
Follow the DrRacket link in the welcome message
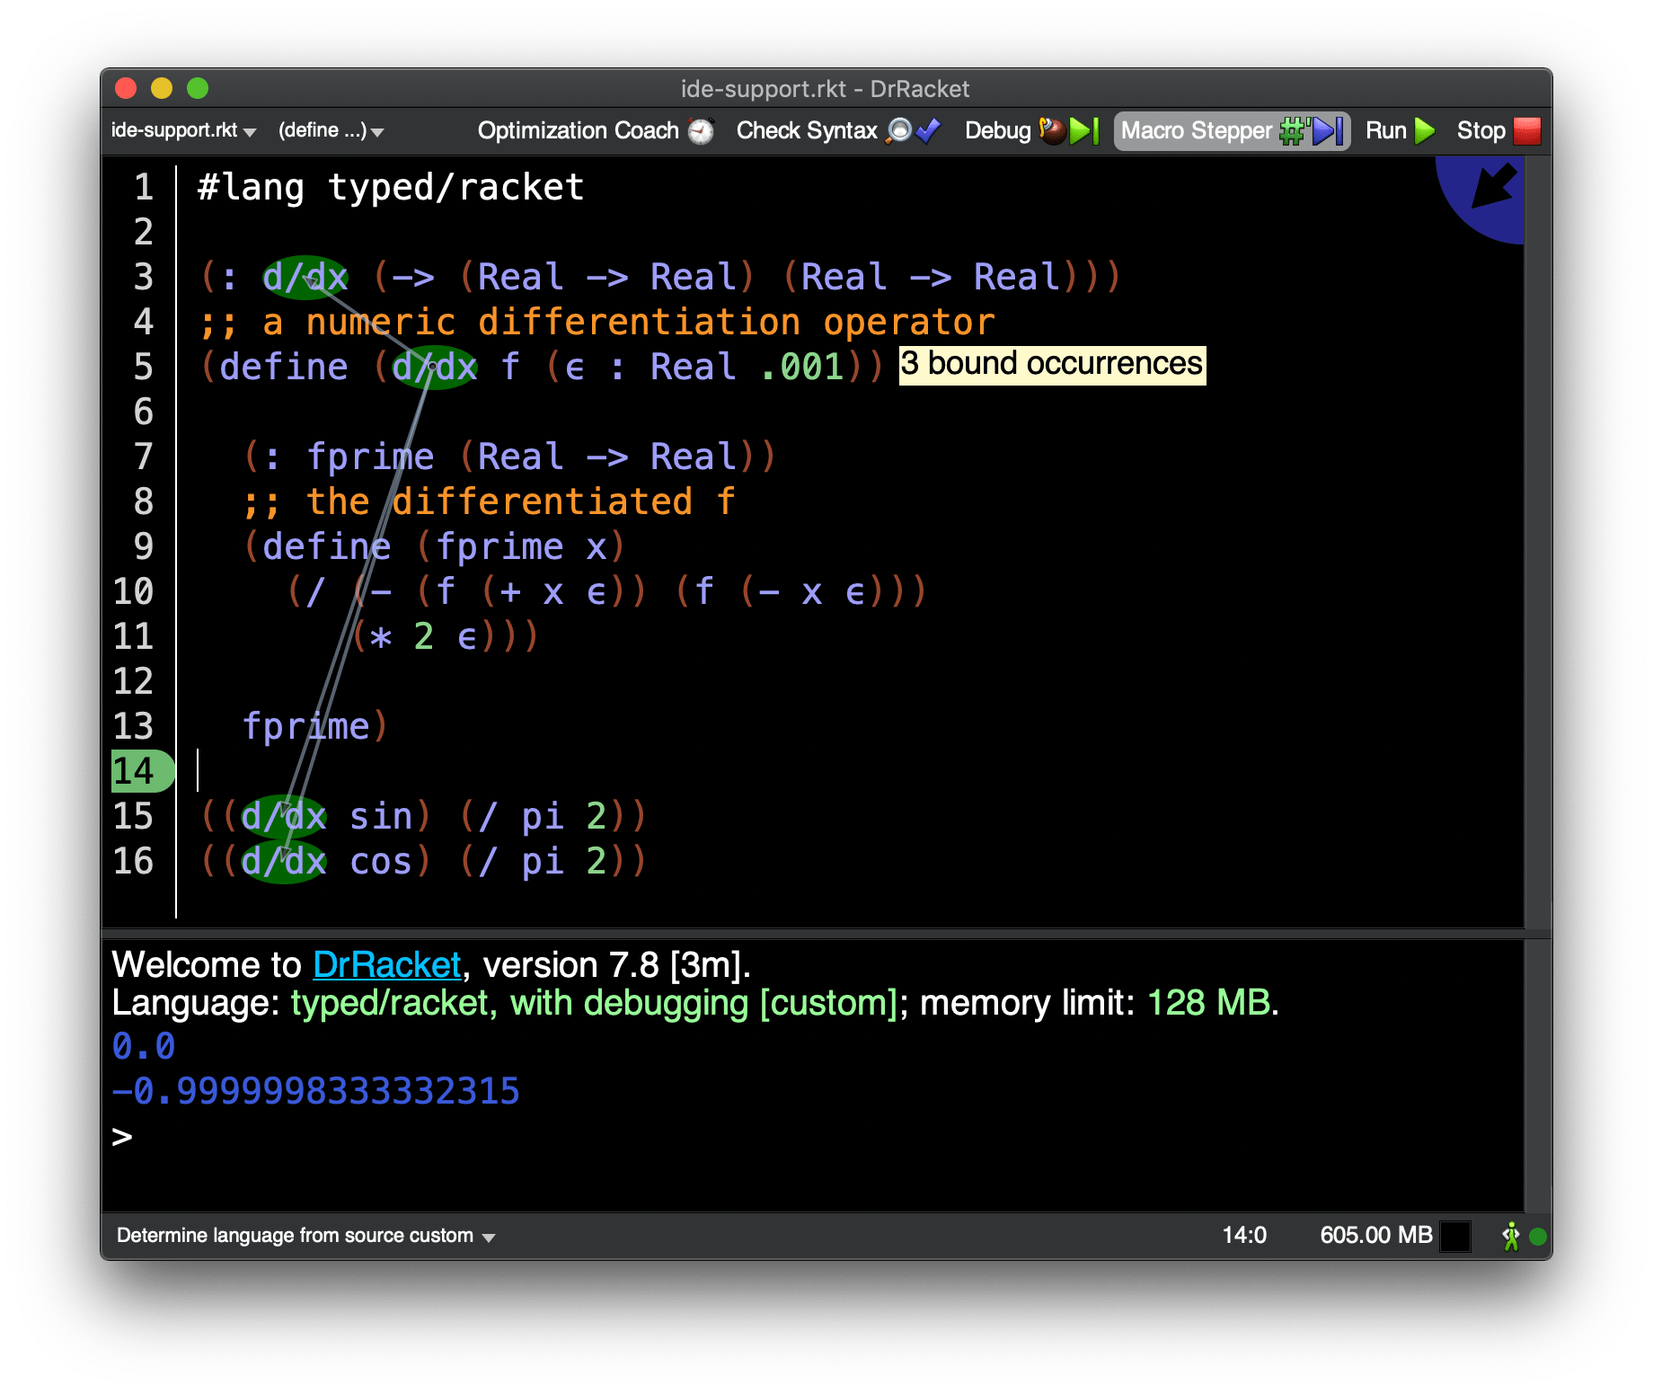pos(386,965)
